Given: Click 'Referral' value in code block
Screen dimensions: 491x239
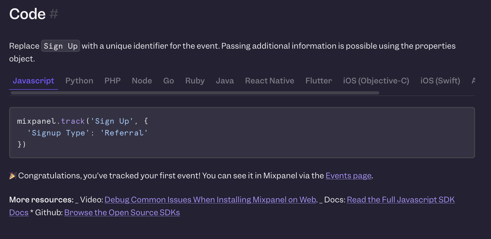Looking at the screenshot, I should point(124,133).
